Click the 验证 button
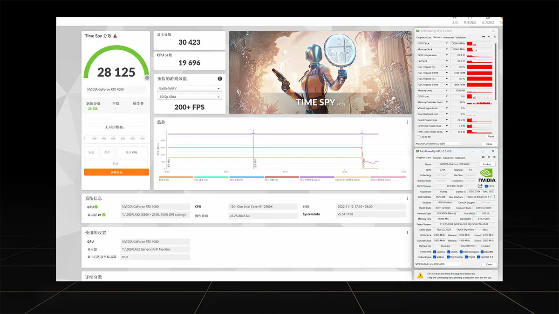The height and width of the screenshot is (314, 559). pos(116,163)
